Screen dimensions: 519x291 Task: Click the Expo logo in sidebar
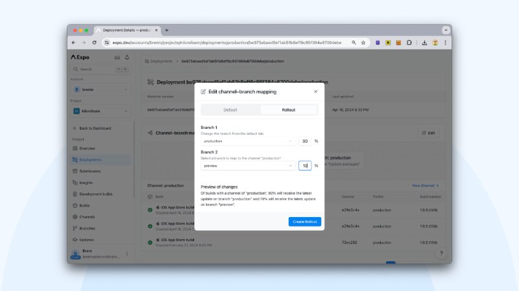click(80, 57)
